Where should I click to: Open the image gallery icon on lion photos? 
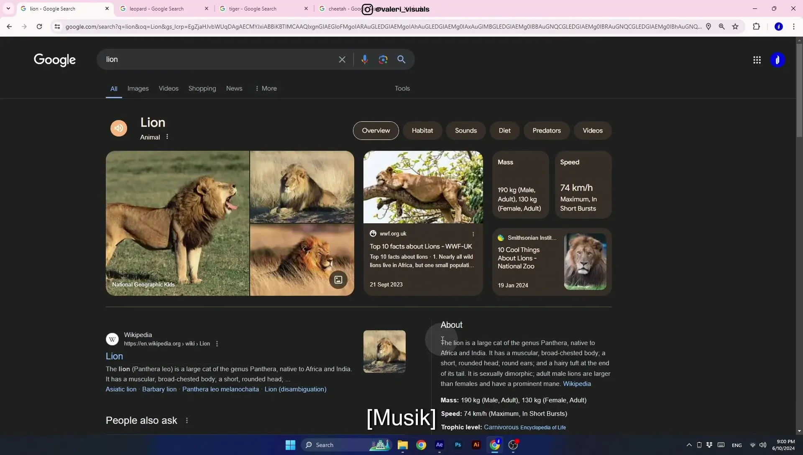pyautogui.click(x=338, y=280)
